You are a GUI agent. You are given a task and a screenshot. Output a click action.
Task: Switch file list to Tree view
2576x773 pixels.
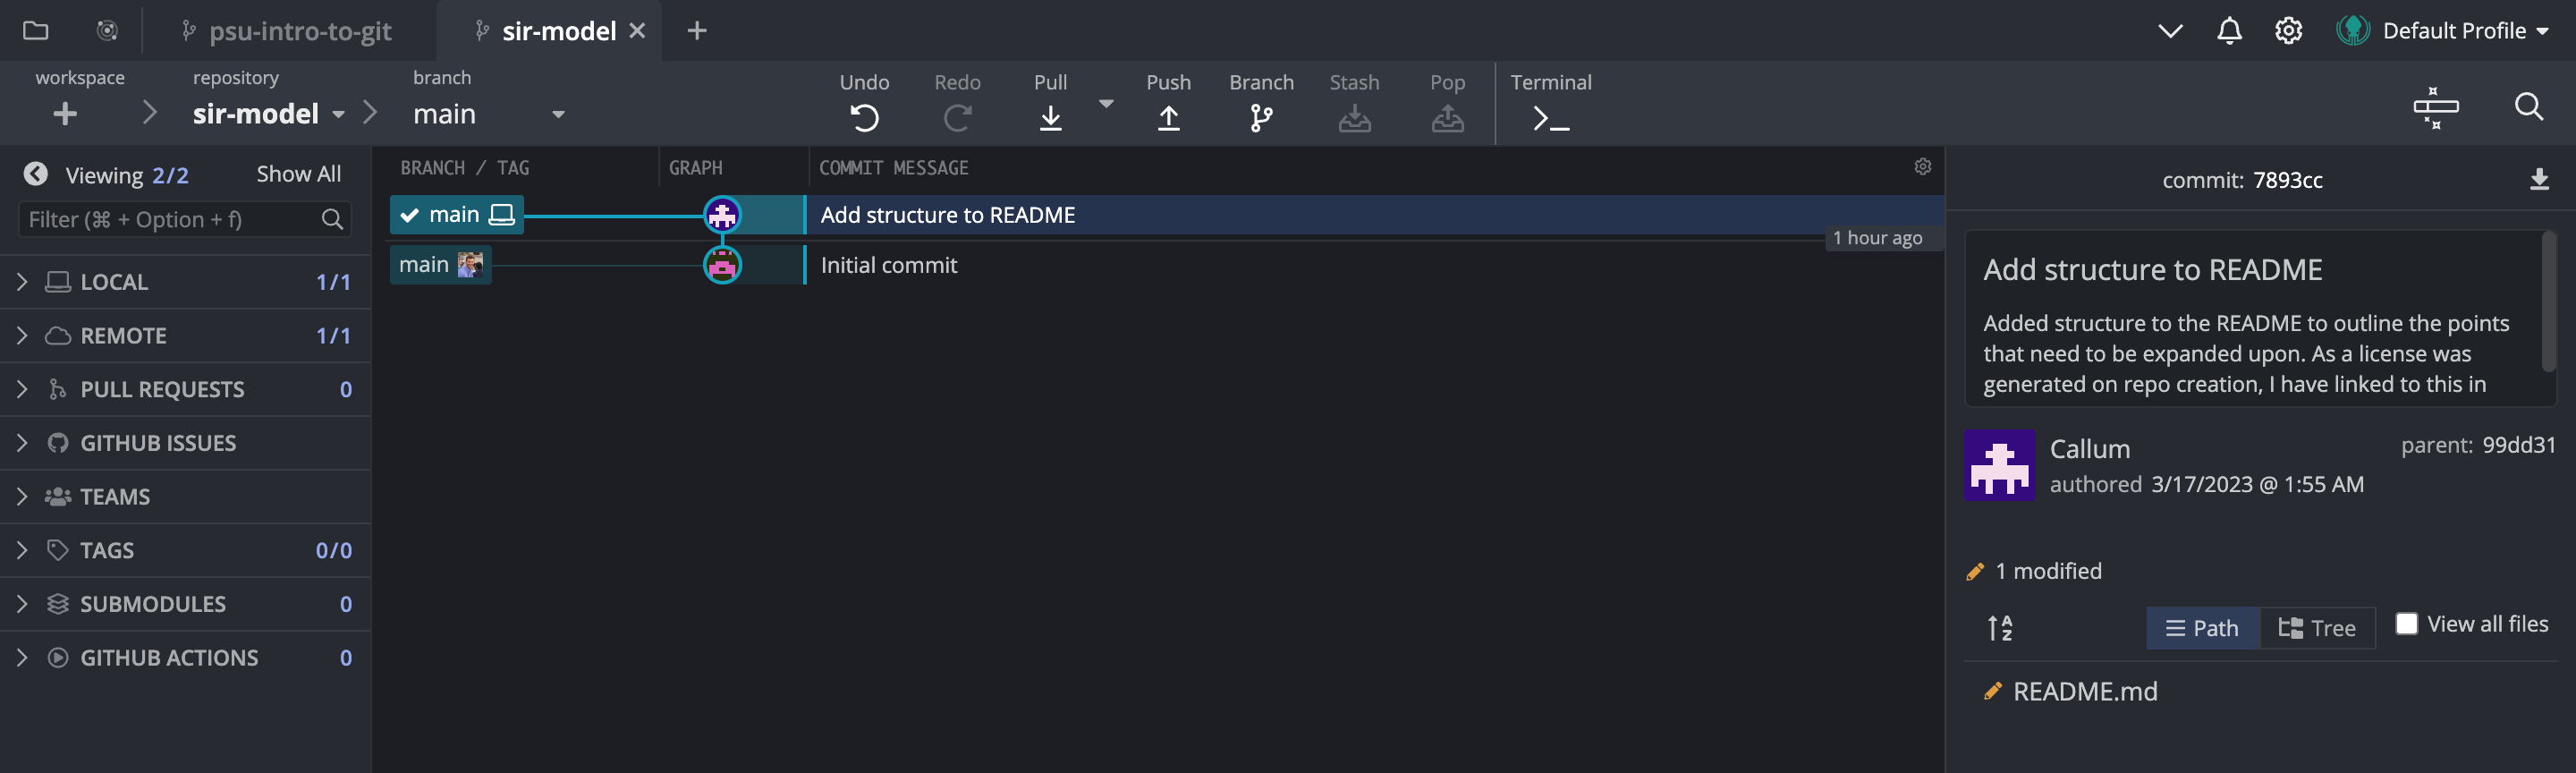(x=2317, y=628)
